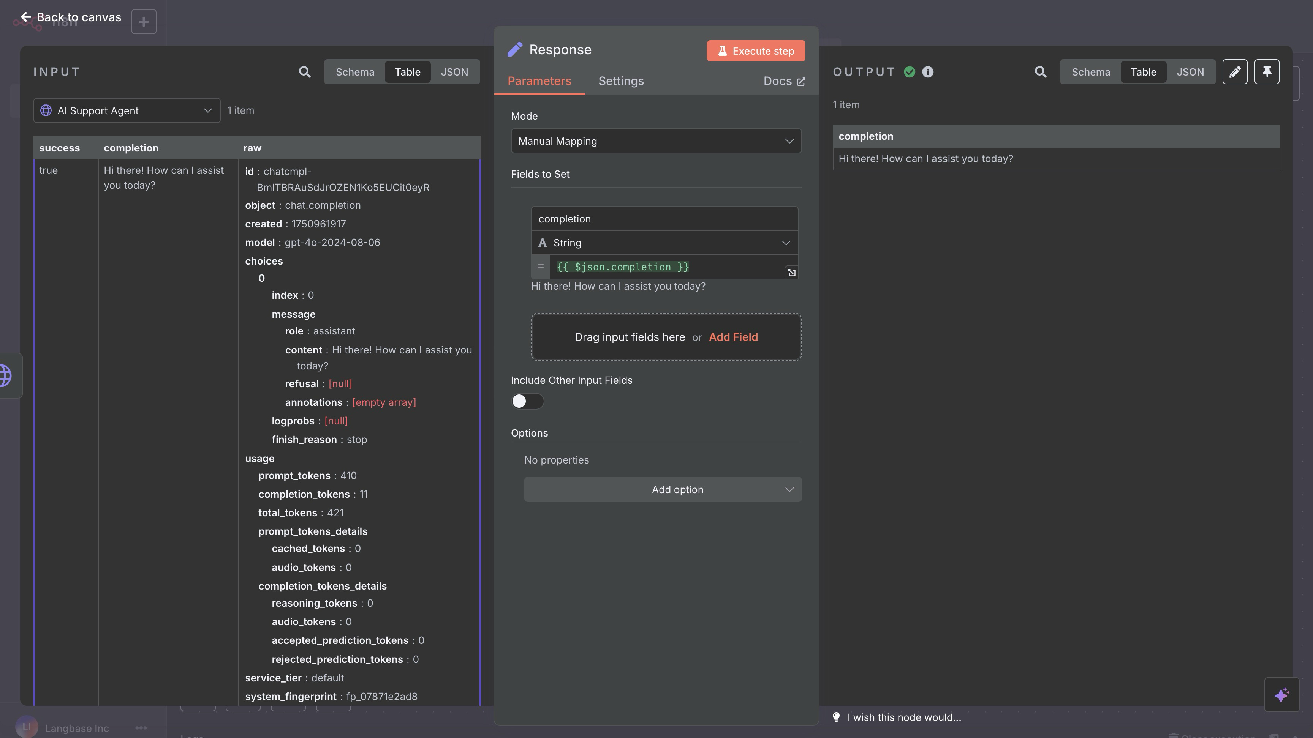Switch the OUTPUT panel to JSON view
Viewport: 1313px width, 738px height.
[1190, 72]
